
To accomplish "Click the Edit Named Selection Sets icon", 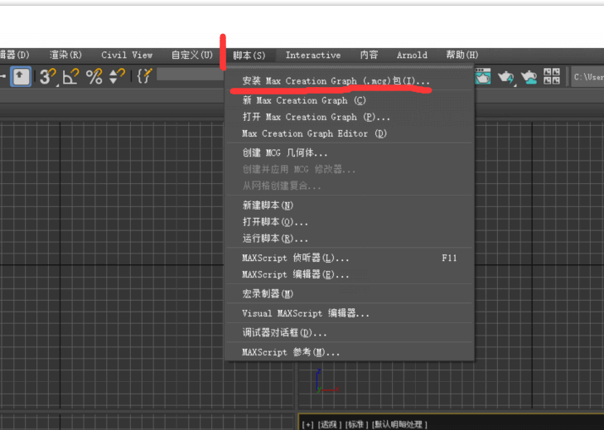I will pyautogui.click(x=144, y=76).
